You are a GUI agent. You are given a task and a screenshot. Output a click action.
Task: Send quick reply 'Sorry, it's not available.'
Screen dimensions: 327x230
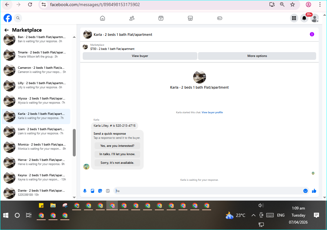(117, 163)
